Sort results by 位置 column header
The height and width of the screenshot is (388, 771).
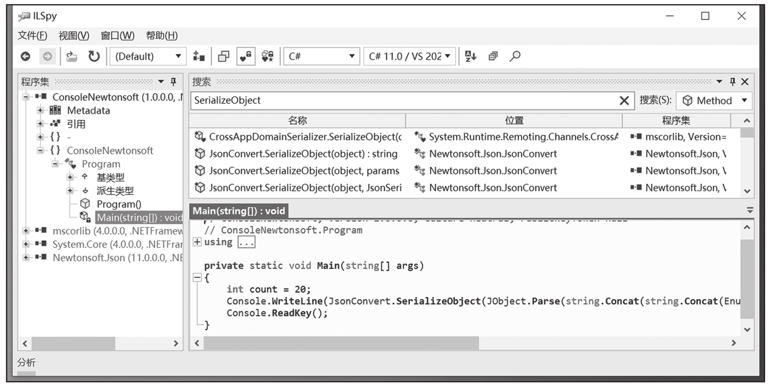(514, 121)
